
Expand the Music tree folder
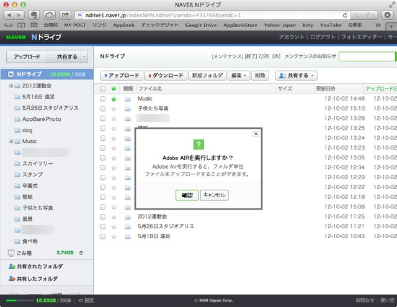(x=11, y=141)
